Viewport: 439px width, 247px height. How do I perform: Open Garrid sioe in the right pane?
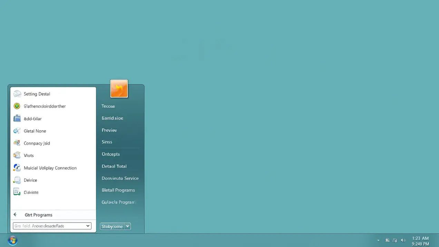[x=112, y=118]
